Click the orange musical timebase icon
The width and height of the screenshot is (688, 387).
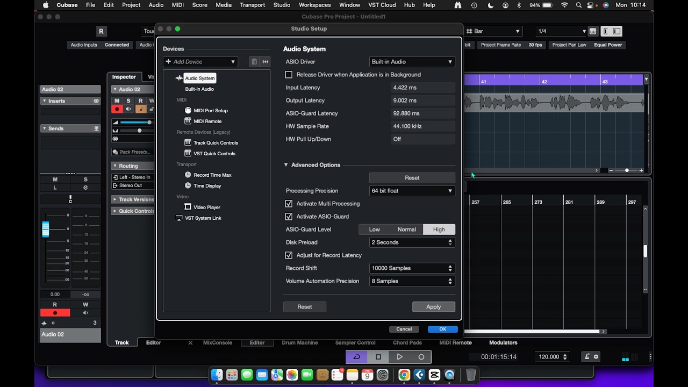click(140, 109)
